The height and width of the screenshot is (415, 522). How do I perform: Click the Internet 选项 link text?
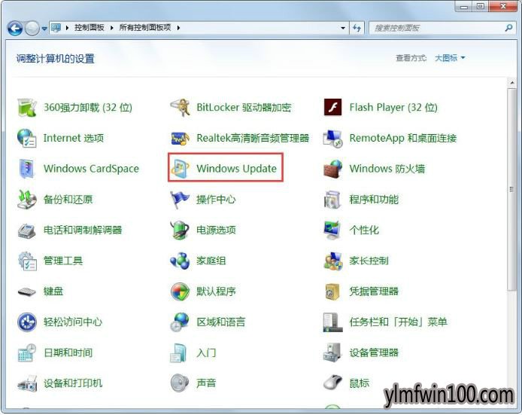74,139
